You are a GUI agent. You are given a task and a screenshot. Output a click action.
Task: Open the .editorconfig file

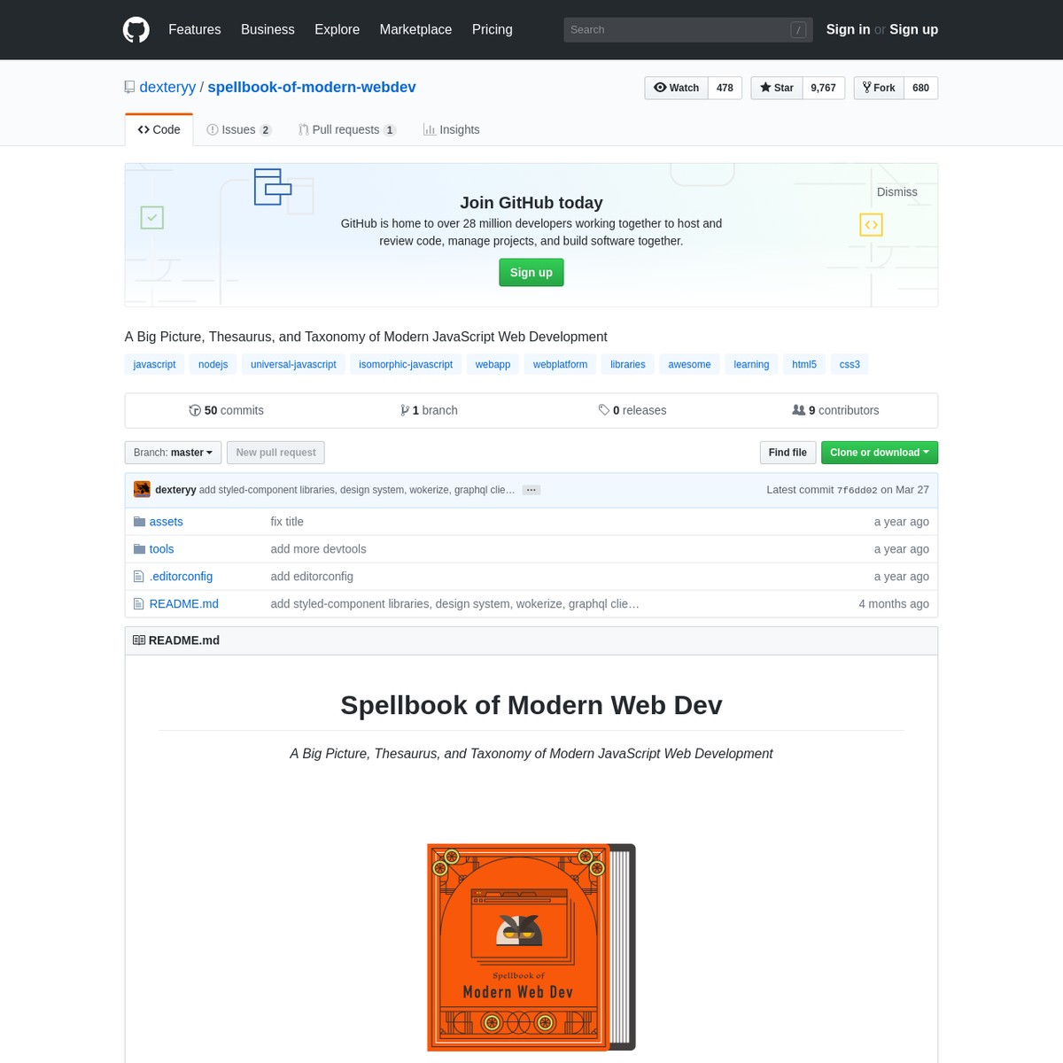[x=182, y=577]
